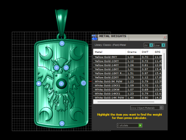
Task: Select the Yellow Gold:18KY R... row
Action: [127, 73]
